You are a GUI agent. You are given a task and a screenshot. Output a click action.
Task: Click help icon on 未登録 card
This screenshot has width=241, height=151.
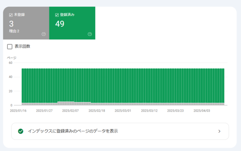click(44, 34)
